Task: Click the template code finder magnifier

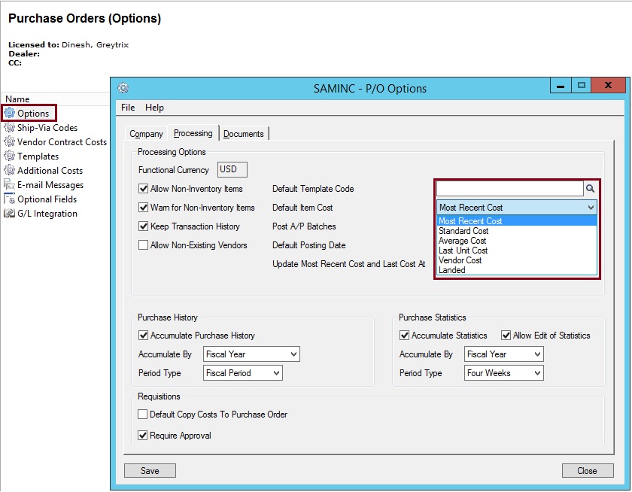Action: click(x=591, y=189)
